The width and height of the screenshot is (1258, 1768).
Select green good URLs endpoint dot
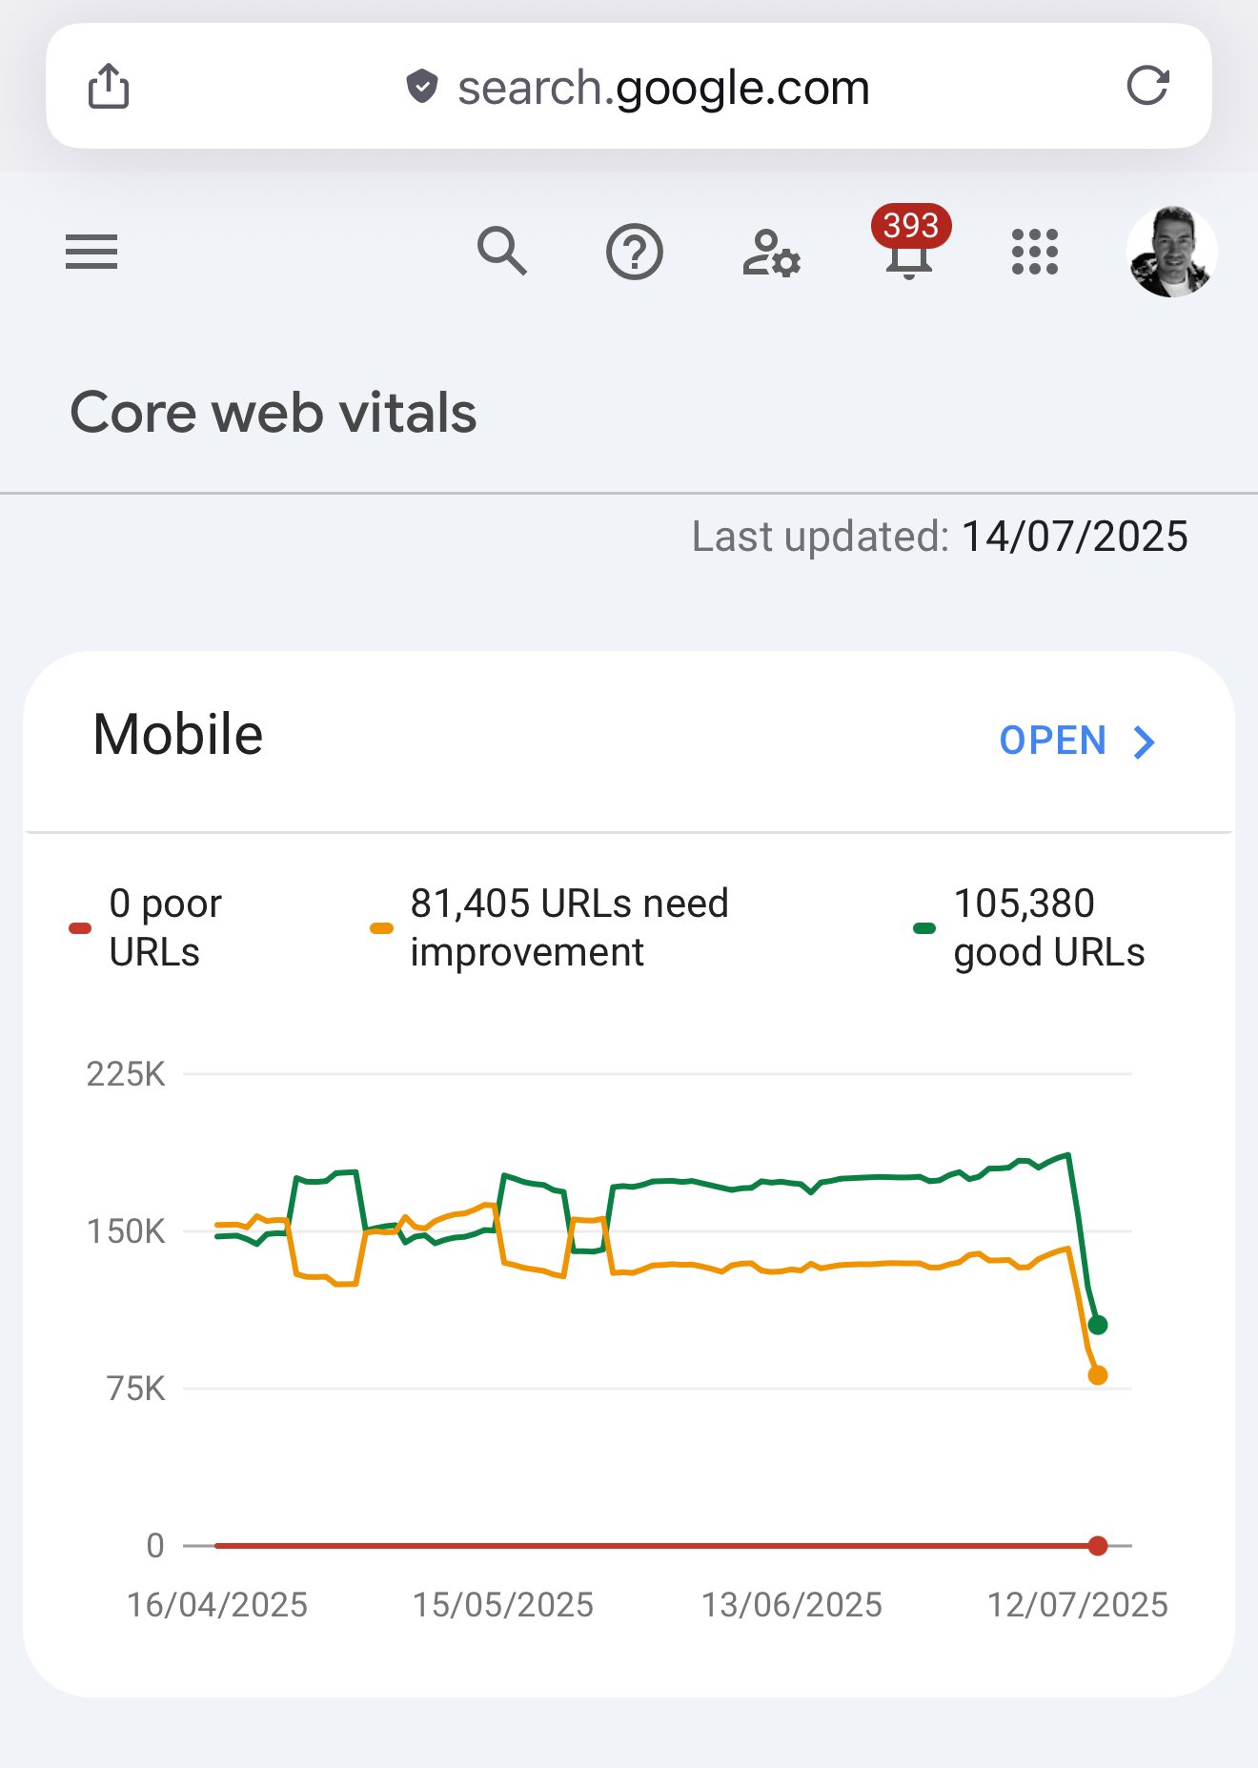(x=1098, y=1325)
